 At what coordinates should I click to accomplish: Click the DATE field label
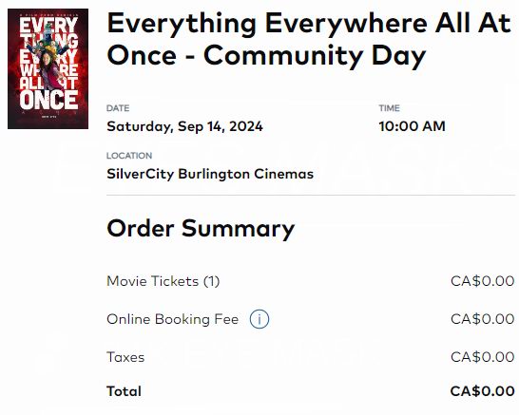118,108
